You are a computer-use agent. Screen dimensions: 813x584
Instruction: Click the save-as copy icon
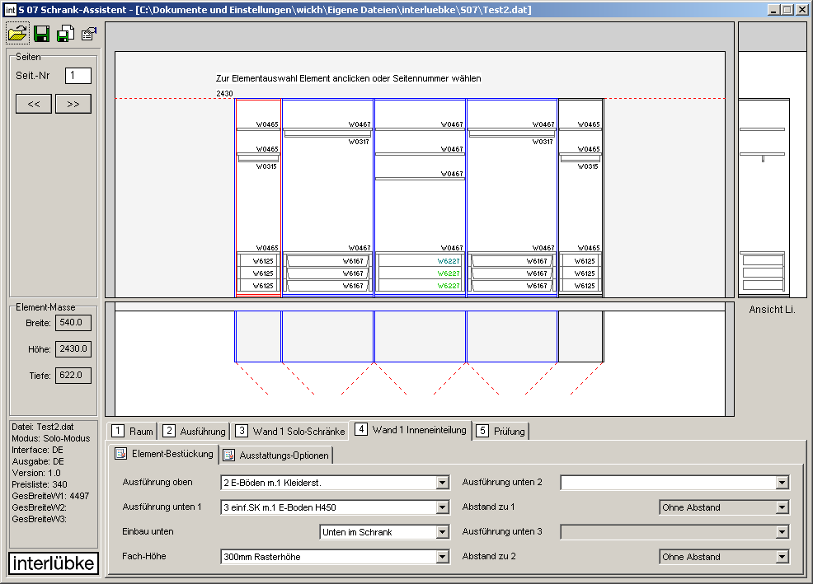[65, 34]
